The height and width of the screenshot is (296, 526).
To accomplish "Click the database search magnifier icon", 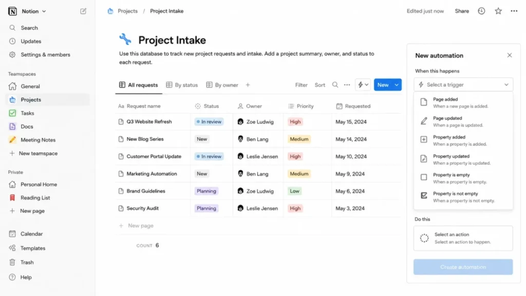I will [x=335, y=85].
